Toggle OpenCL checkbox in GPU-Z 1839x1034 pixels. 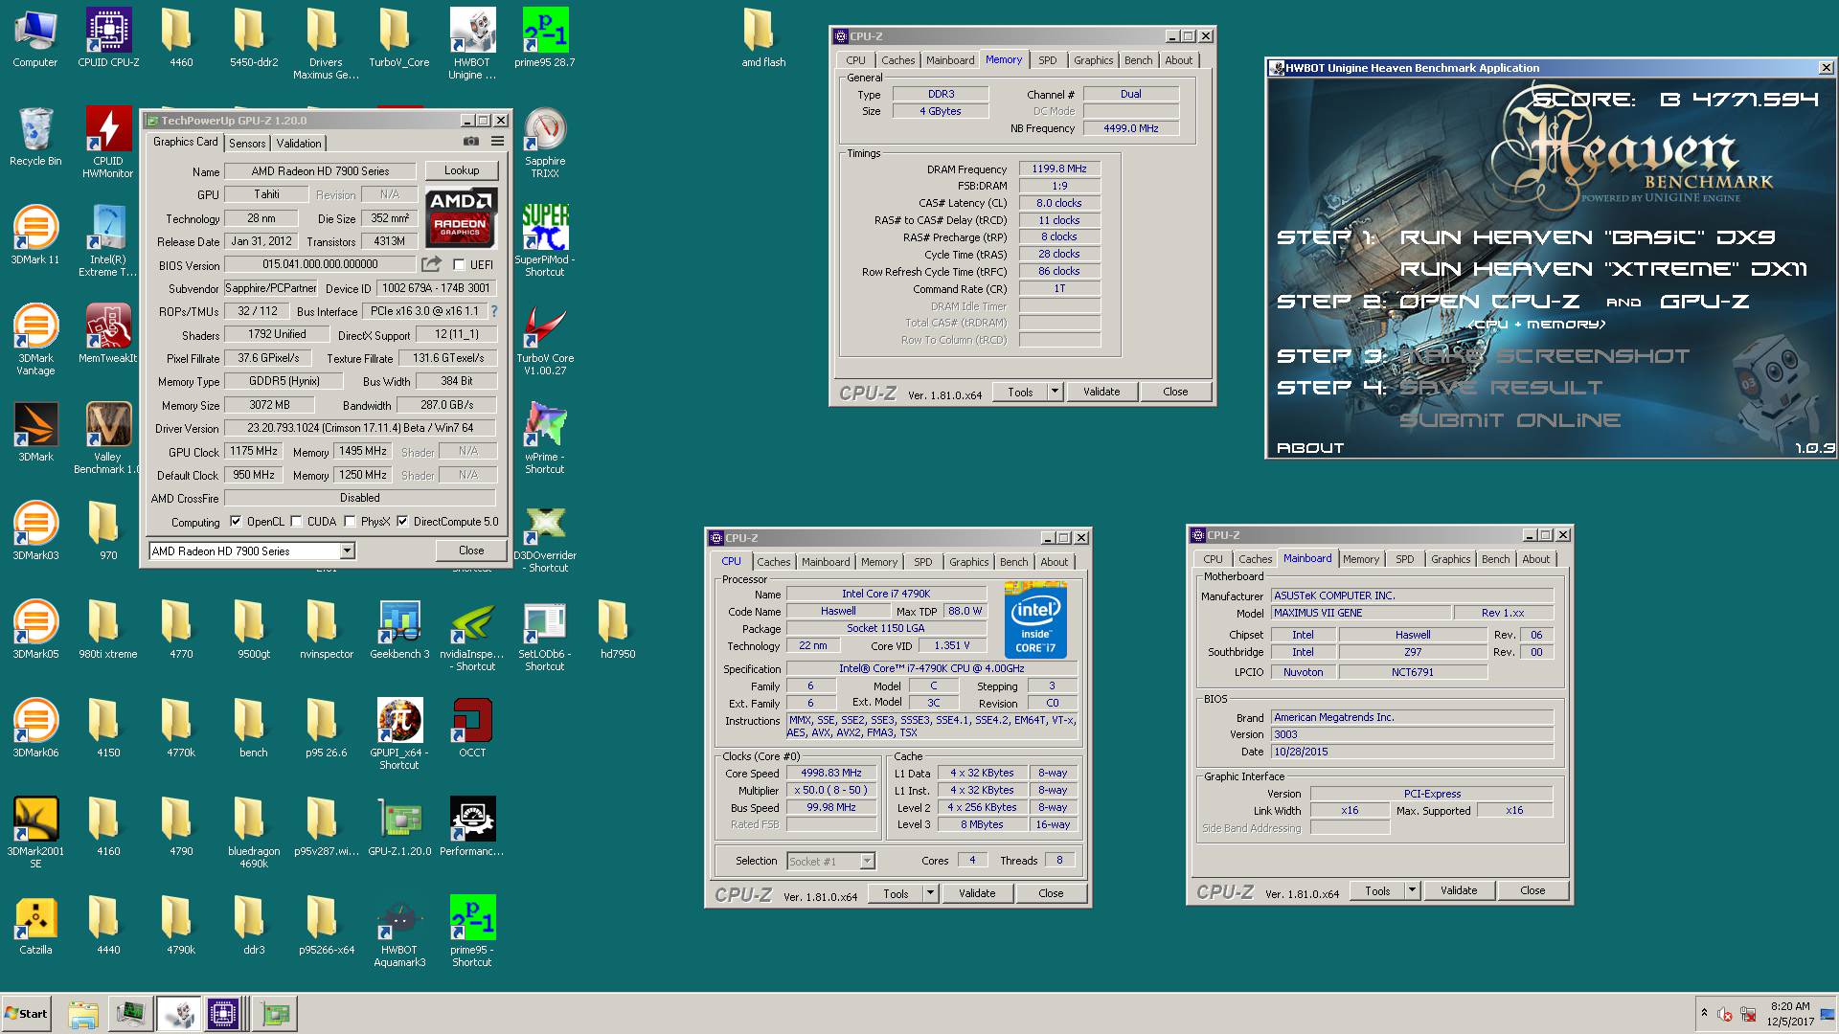(236, 522)
